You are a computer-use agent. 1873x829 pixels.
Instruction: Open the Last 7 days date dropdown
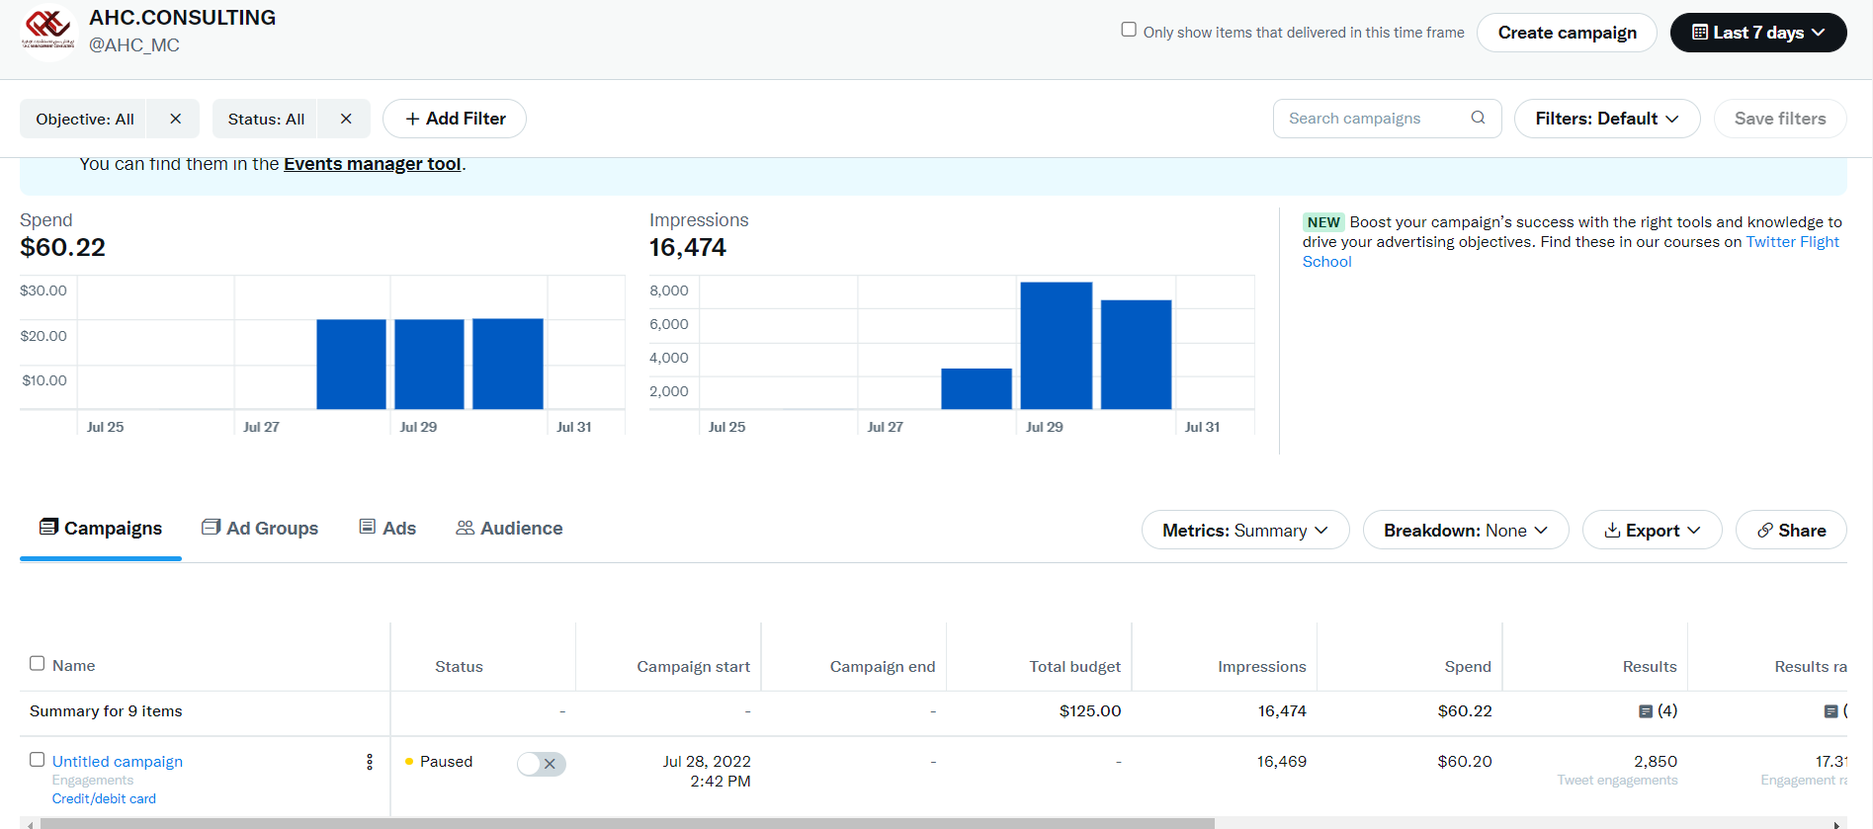[1757, 33]
